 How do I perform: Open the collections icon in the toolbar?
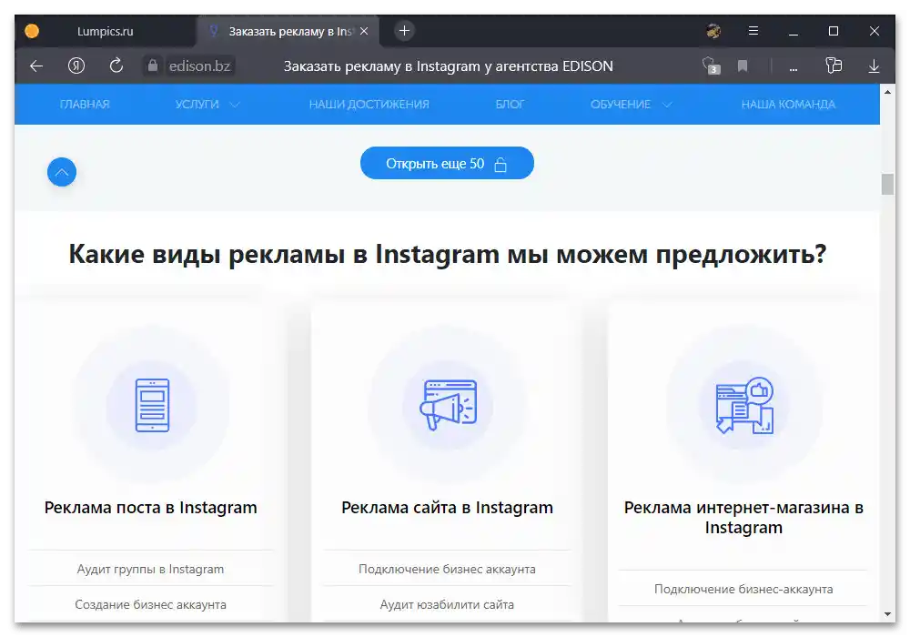click(834, 66)
